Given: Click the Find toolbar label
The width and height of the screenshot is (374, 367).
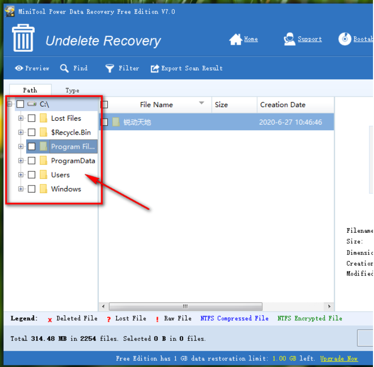Looking at the screenshot, I should 81,68.
